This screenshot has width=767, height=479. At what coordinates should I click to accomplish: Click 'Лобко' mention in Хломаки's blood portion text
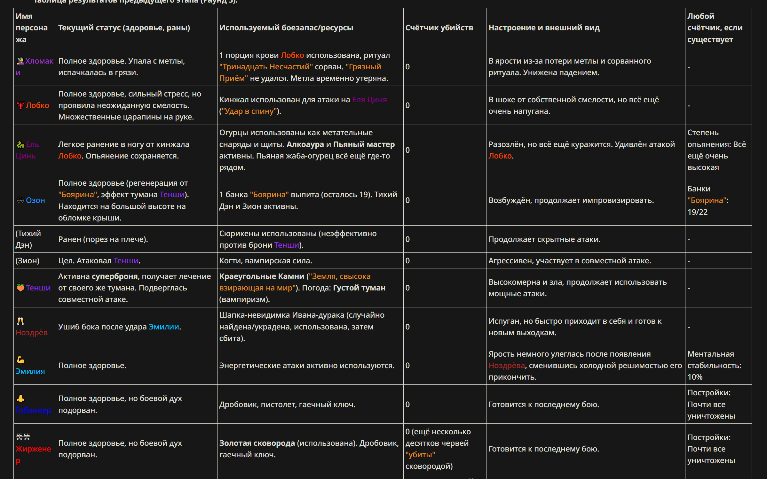(292, 55)
